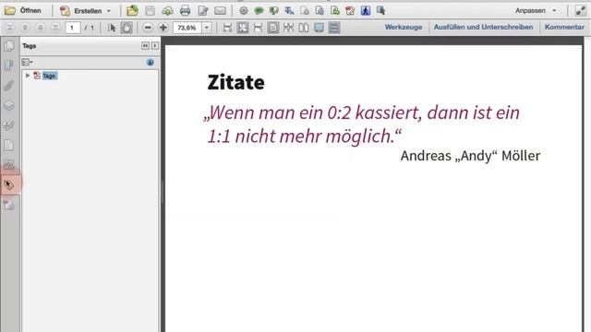Go to previous page arrow
591x332 pixels.
pyautogui.click(x=25, y=28)
